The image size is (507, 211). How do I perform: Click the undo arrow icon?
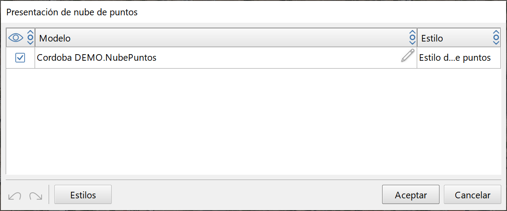15,195
